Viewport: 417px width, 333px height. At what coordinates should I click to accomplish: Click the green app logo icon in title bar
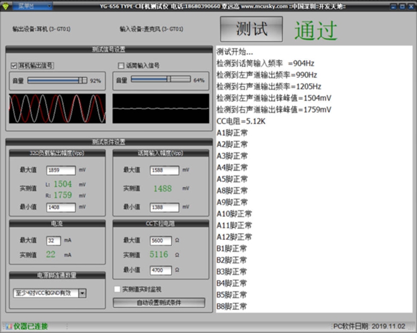[5, 6]
